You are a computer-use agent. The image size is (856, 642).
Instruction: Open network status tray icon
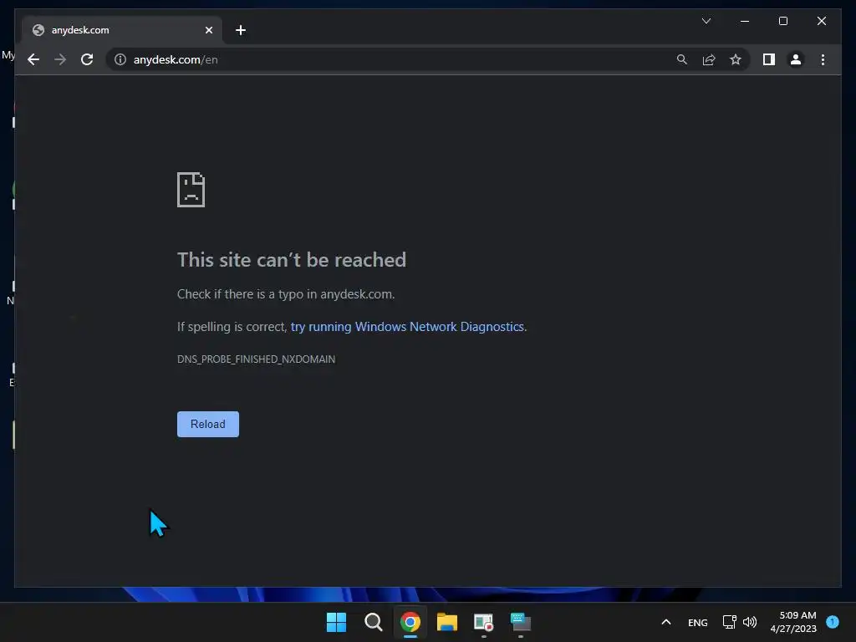pos(729,622)
